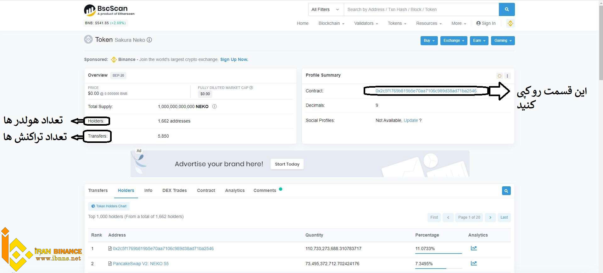The image size is (603, 273).
Task: Click Start Today ad button
Action: click(287, 164)
